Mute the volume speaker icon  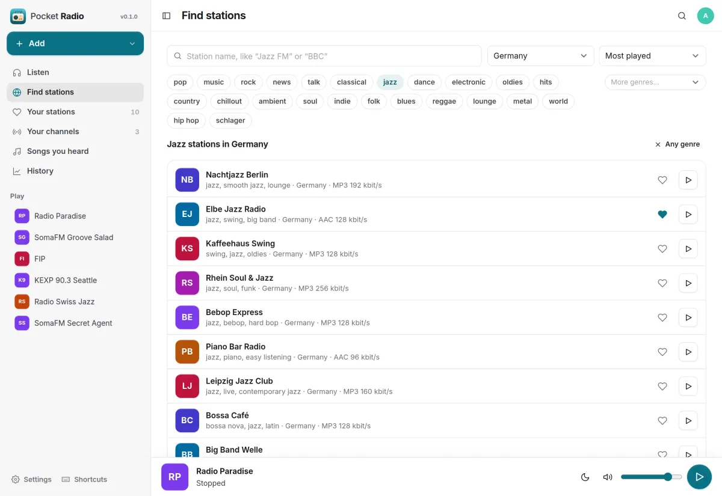pyautogui.click(x=608, y=477)
